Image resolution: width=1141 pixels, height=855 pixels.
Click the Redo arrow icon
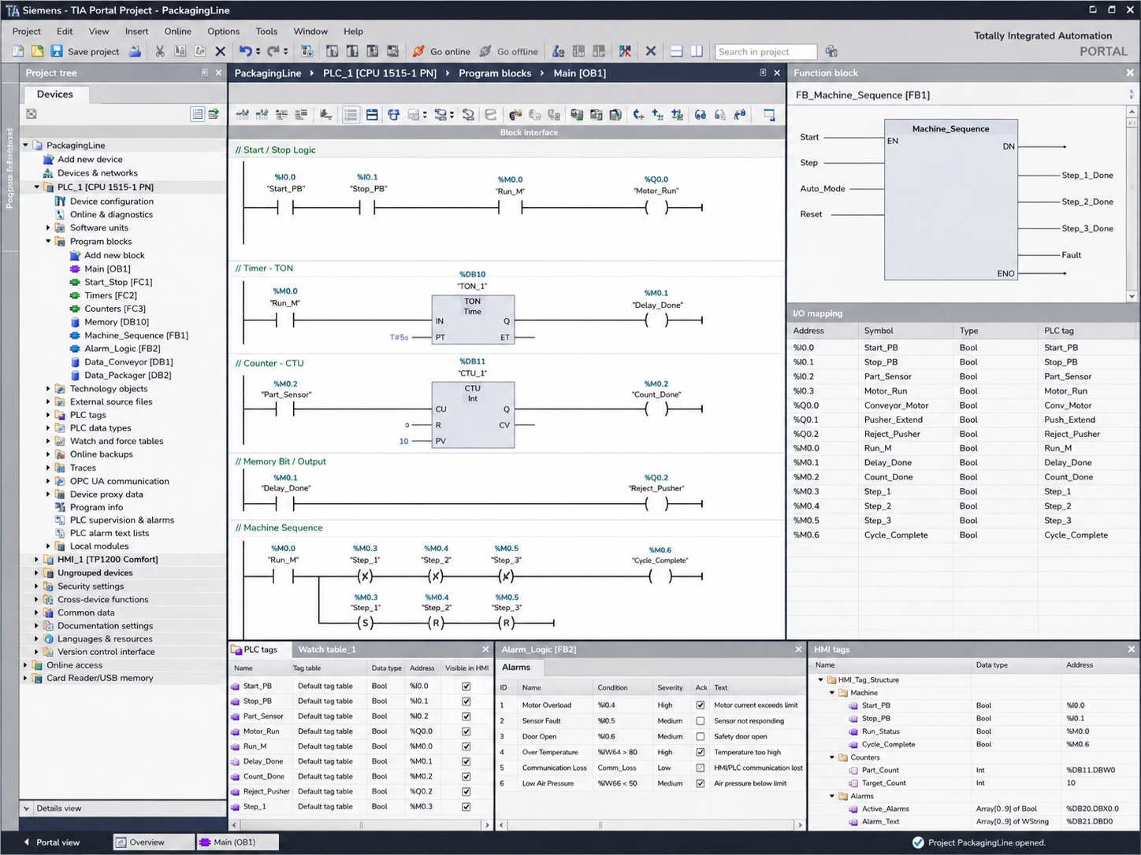[x=273, y=51]
